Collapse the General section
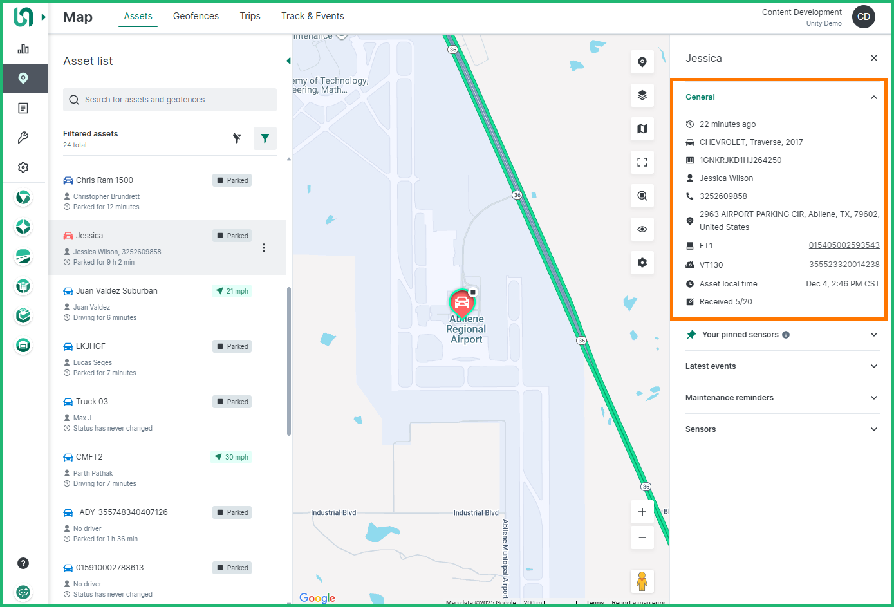This screenshot has width=894, height=607. point(873,97)
